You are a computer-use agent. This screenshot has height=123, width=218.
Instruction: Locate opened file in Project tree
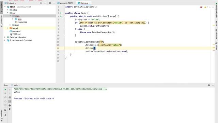click(41, 3)
